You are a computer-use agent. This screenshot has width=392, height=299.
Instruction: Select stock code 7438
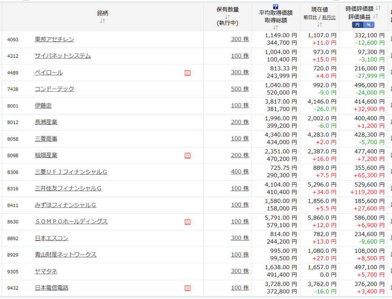(13, 89)
